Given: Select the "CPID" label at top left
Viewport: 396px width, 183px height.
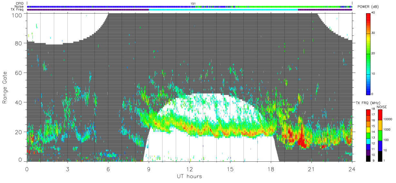Looking at the screenshot, I should click(x=20, y=4).
